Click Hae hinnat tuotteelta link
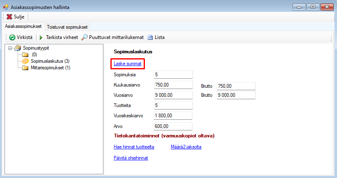Viewport: 337px width, 178px height. tap(134, 147)
